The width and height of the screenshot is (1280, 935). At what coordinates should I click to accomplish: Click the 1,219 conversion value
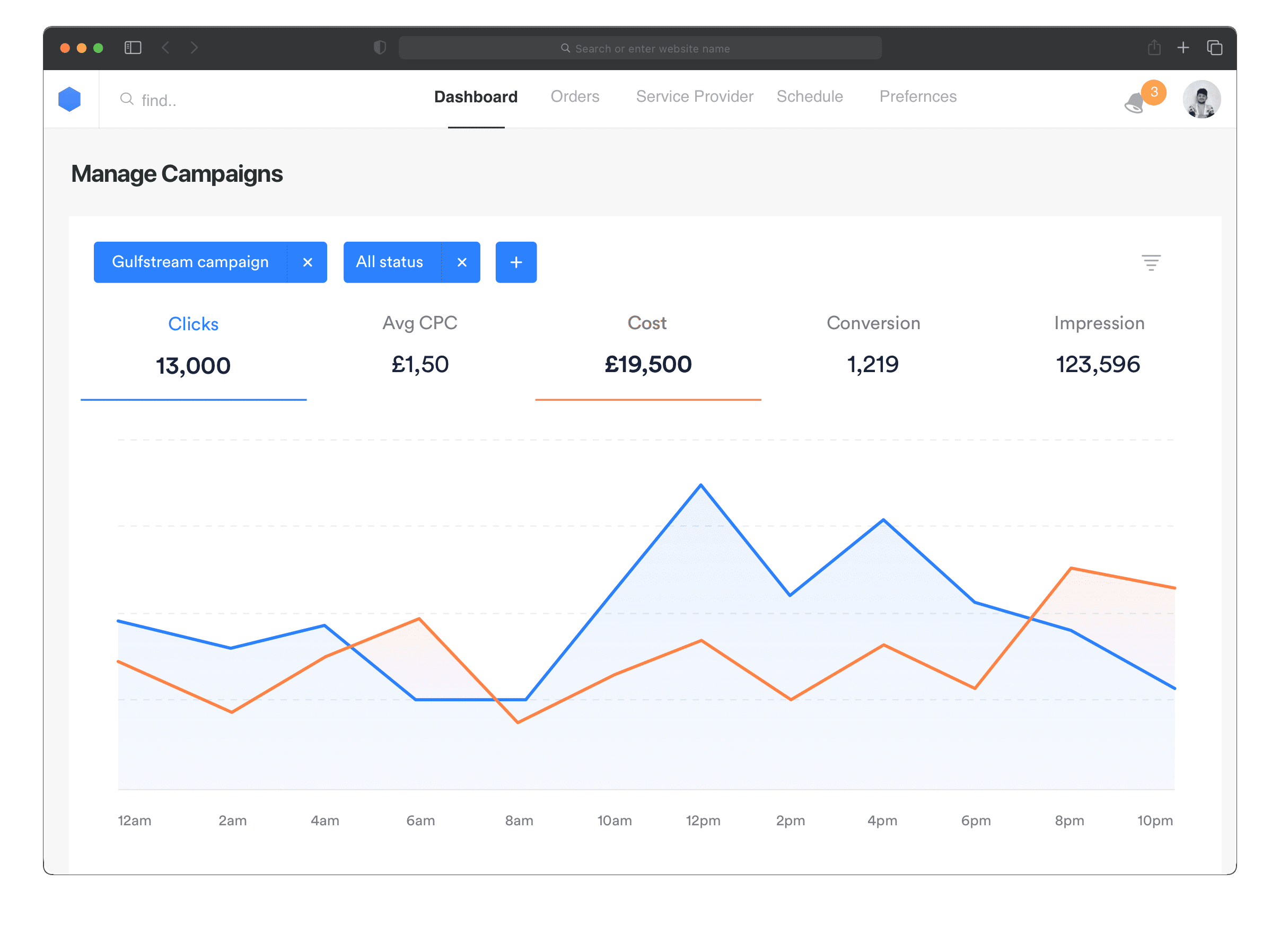click(872, 365)
